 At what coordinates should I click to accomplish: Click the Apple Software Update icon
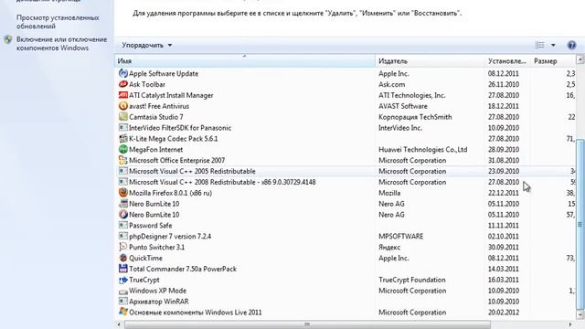pyautogui.click(x=122, y=73)
